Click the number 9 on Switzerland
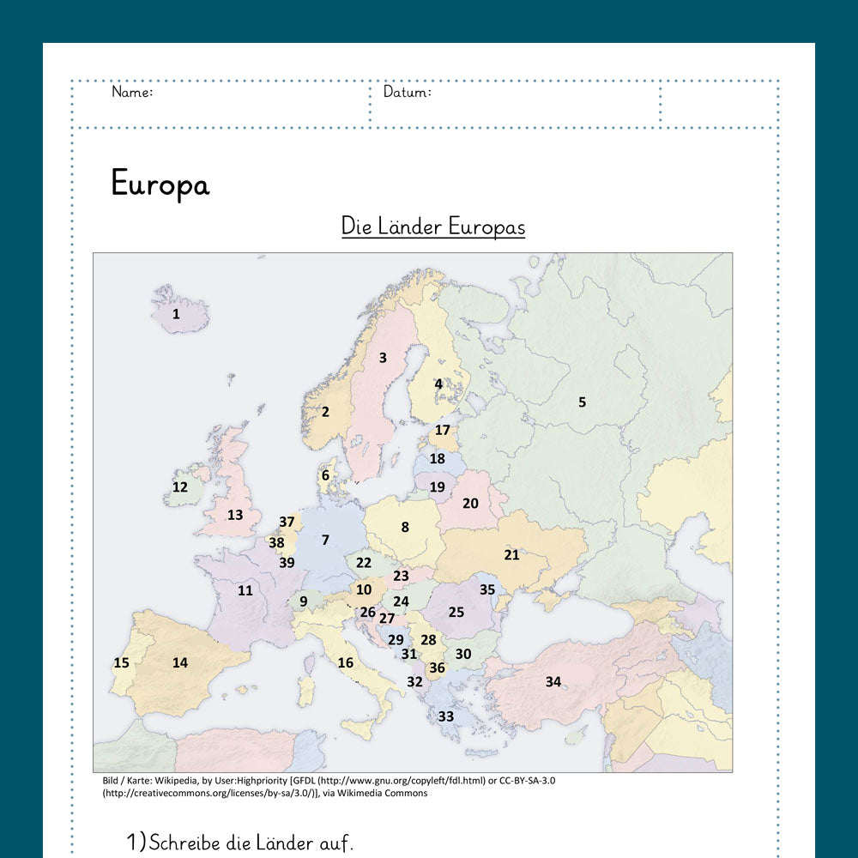Screen dimensions: 858x858 click(304, 601)
